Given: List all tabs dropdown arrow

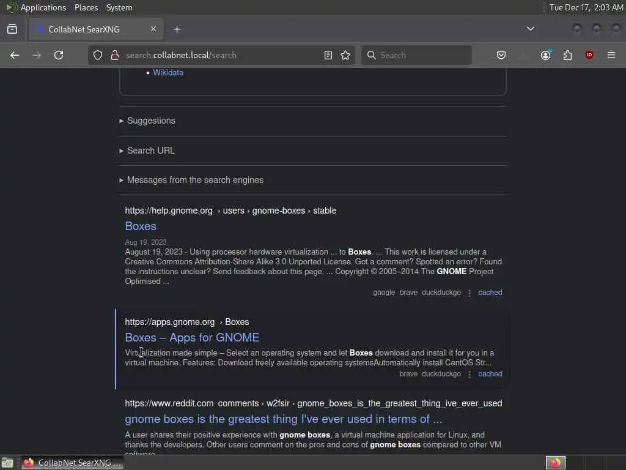Looking at the screenshot, I should click(531, 29).
